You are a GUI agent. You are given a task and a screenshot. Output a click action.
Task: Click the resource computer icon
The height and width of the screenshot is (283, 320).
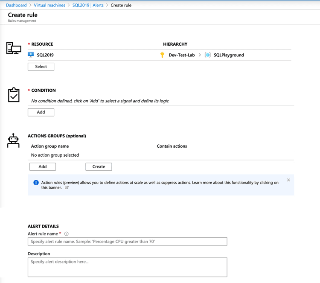pyautogui.click(x=14, y=48)
